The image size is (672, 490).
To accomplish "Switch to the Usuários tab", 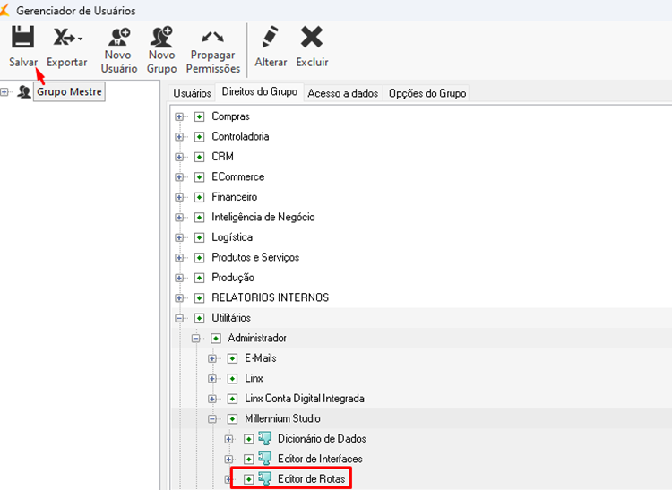I will click(192, 93).
